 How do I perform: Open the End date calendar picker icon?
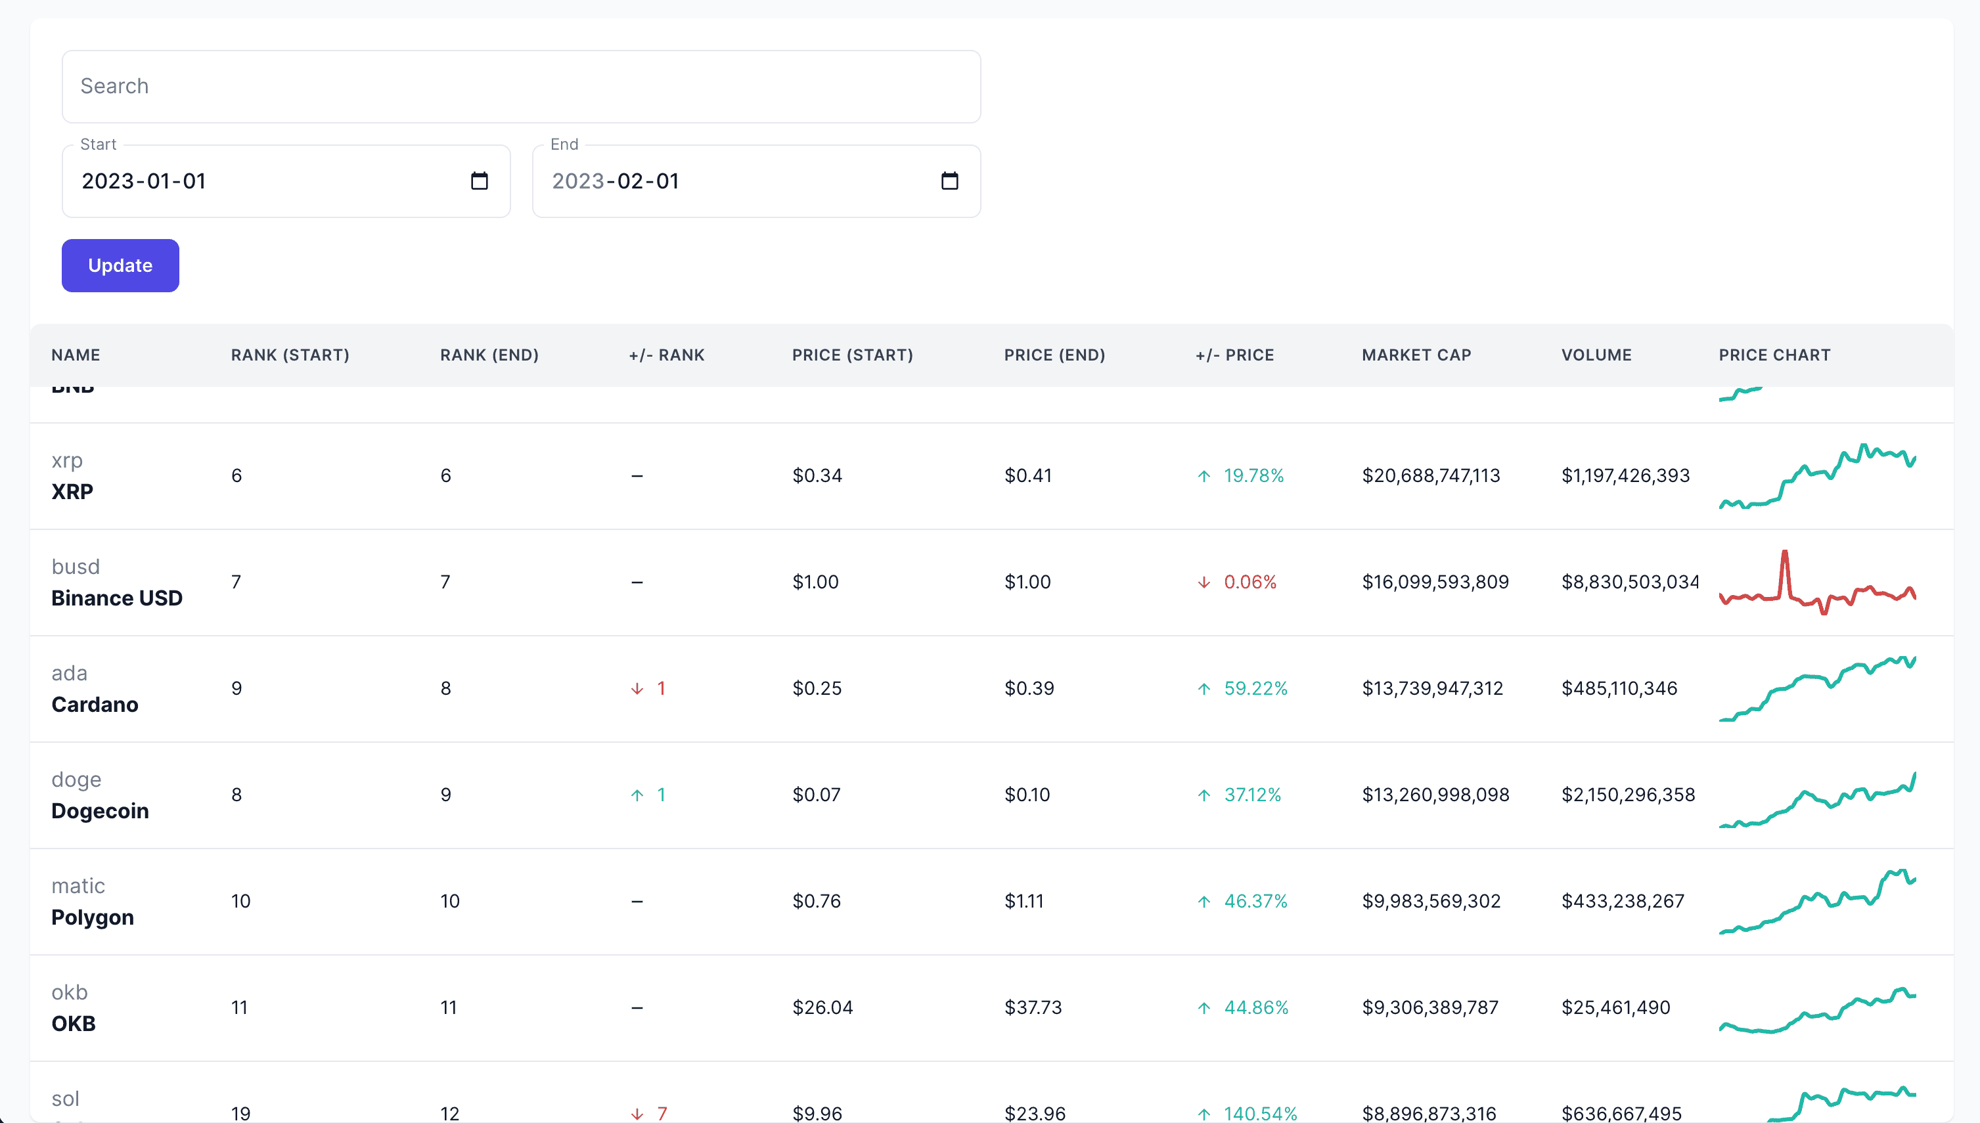pos(949,181)
